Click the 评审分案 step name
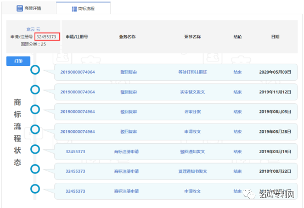Screen dimensions: 304x208 [x=193, y=111]
